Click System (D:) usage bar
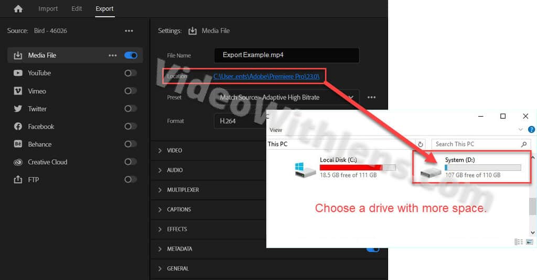This screenshot has height=280, width=537. pos(483,167)
